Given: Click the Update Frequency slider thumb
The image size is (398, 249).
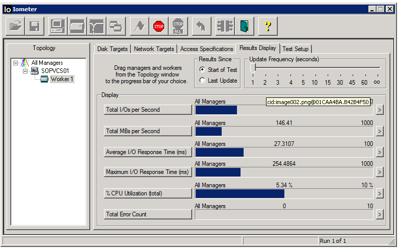Looking at the screenshot, I should pos(253,68).
